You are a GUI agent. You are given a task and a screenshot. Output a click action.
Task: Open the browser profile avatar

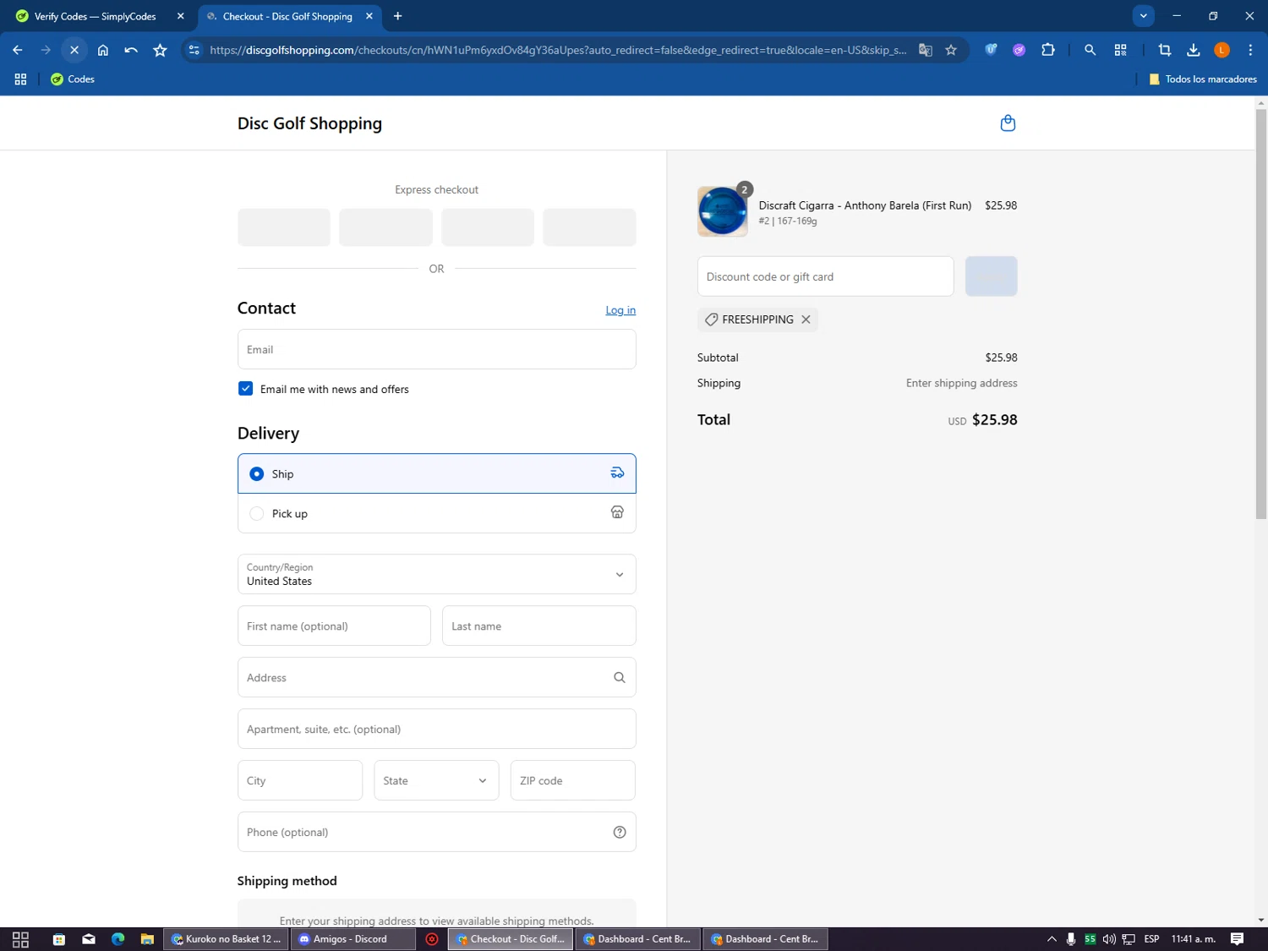click(1222, 50)
